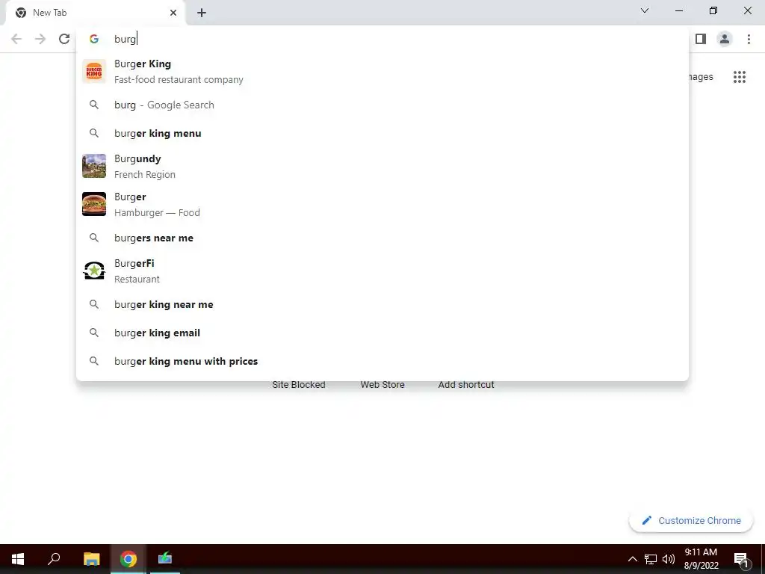Open the Windows Start menu
This screenshot has height=574, width=765.
coord(18,559)
